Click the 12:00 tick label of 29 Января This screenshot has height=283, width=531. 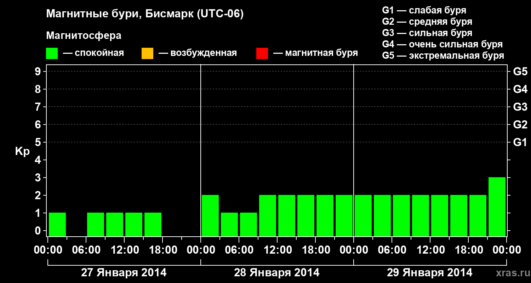[430, 250]
